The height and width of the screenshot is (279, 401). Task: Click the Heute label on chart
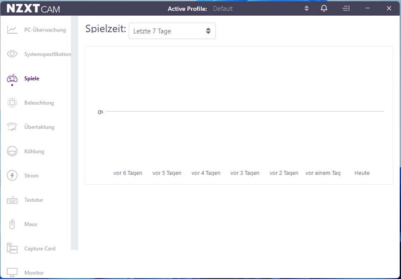(x=362, y=173)
